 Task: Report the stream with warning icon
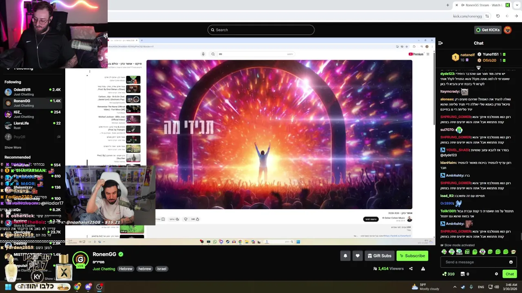[x=423, y=269]
